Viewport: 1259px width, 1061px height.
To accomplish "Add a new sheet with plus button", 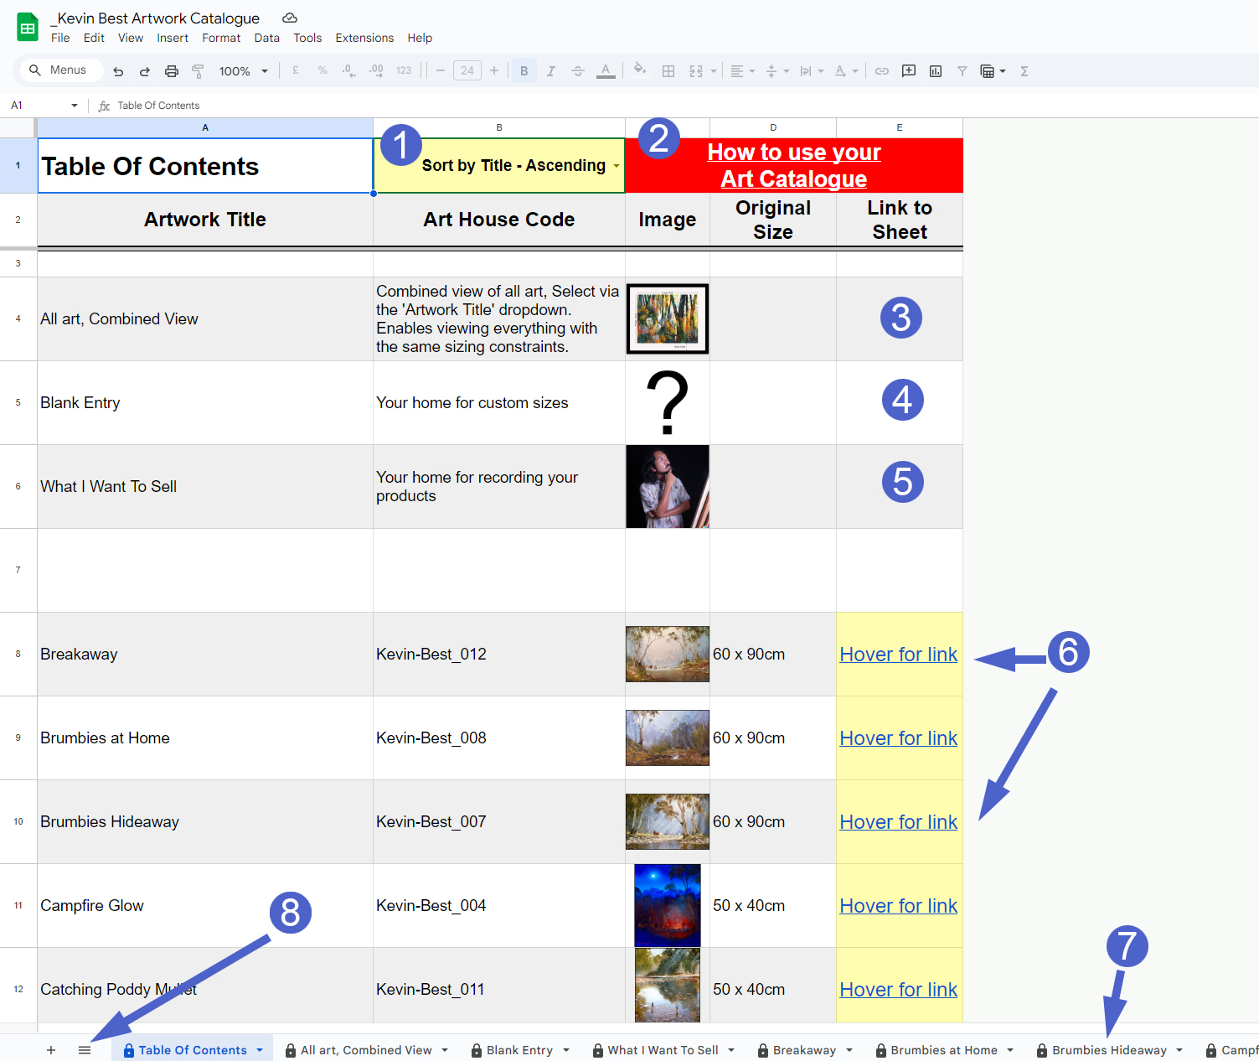I will click(51, 1050).
